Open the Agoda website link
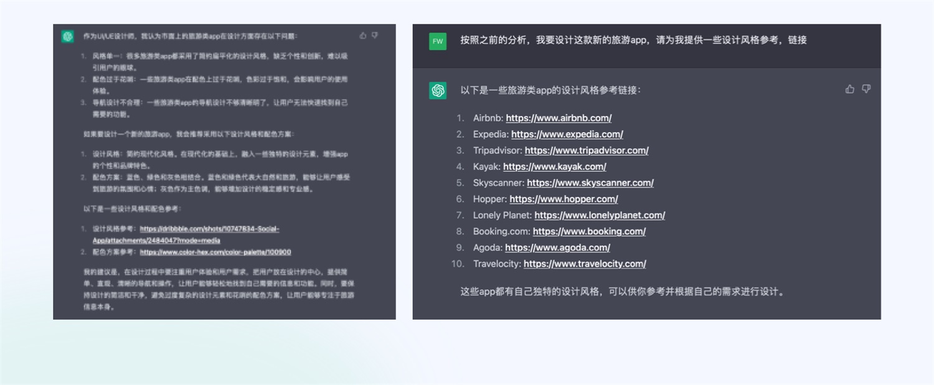The image size is (934, 385). point(566,248)
